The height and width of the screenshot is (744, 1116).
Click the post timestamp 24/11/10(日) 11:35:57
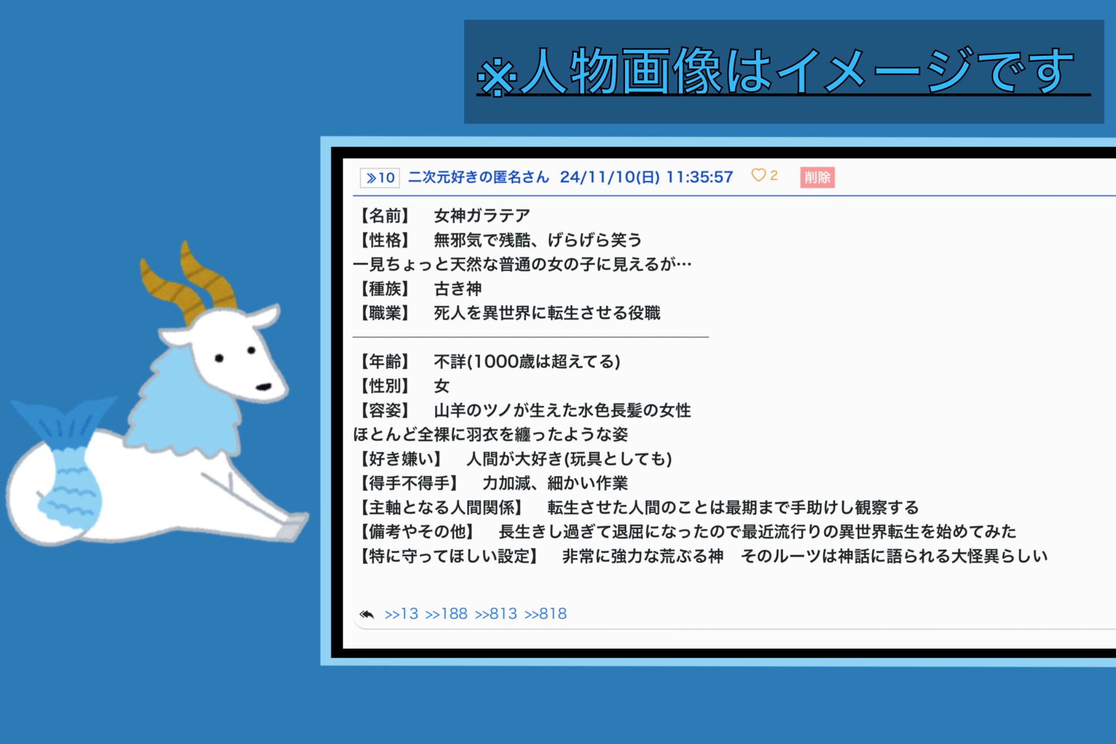[x=646, y=177]
